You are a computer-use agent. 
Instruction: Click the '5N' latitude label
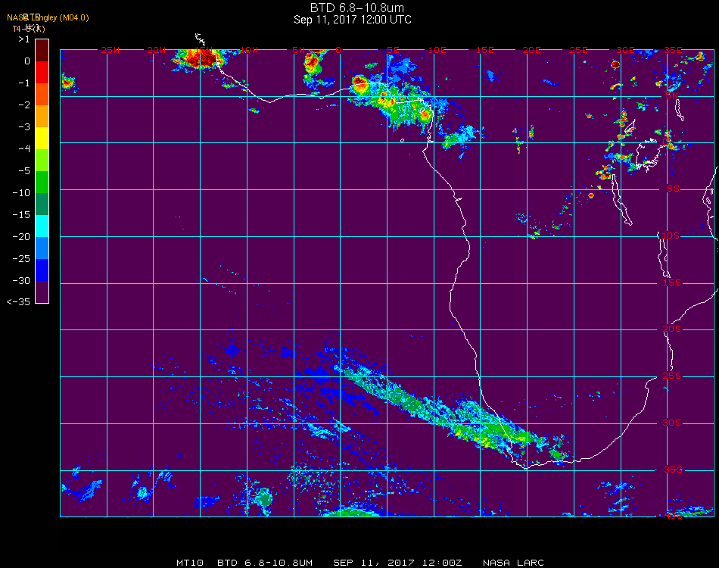point(672,95)
